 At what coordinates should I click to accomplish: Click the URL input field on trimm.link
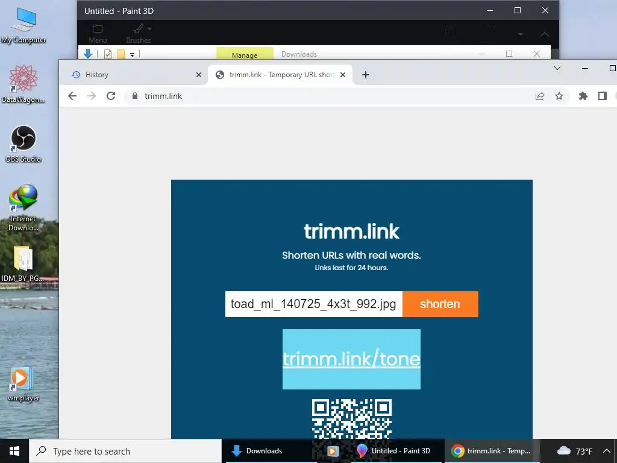click(313, 304)
